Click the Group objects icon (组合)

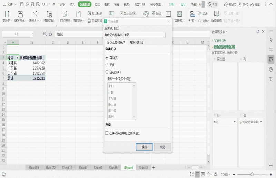click(x=204, y=13)
